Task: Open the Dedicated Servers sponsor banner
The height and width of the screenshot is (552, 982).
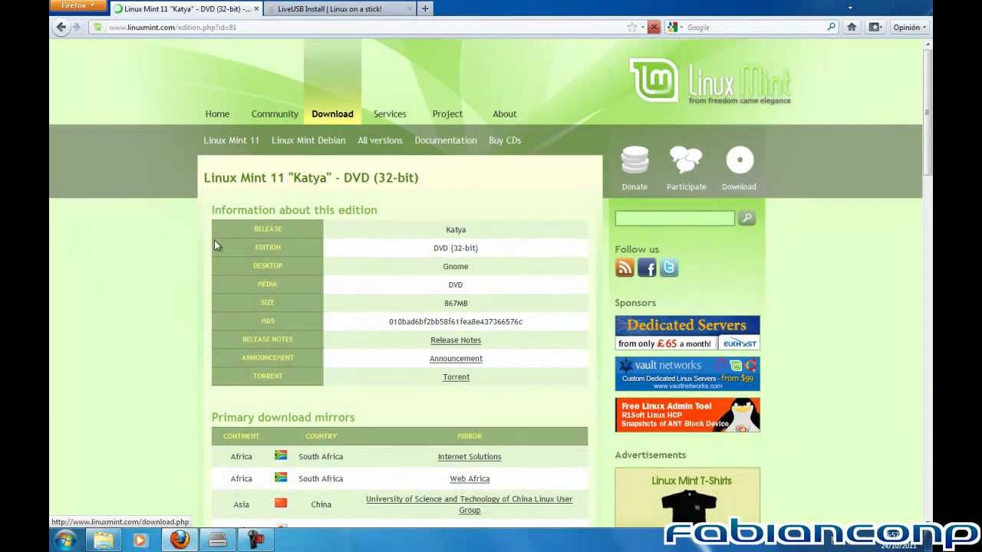Action: (x=687, y=333)
